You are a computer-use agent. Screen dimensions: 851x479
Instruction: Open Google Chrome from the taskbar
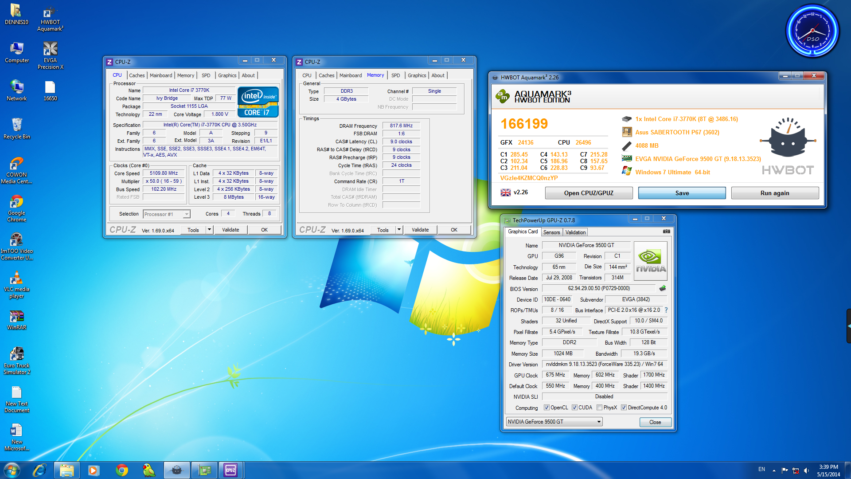[x=121, y=470]
